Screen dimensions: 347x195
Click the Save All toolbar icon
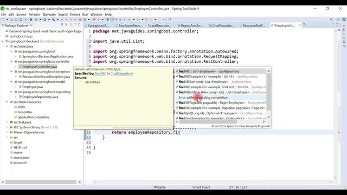click(16, 19)
